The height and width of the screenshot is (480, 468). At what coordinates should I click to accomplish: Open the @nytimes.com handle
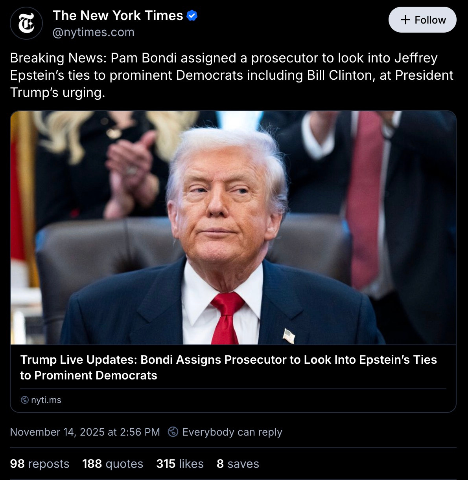point(94,32)
